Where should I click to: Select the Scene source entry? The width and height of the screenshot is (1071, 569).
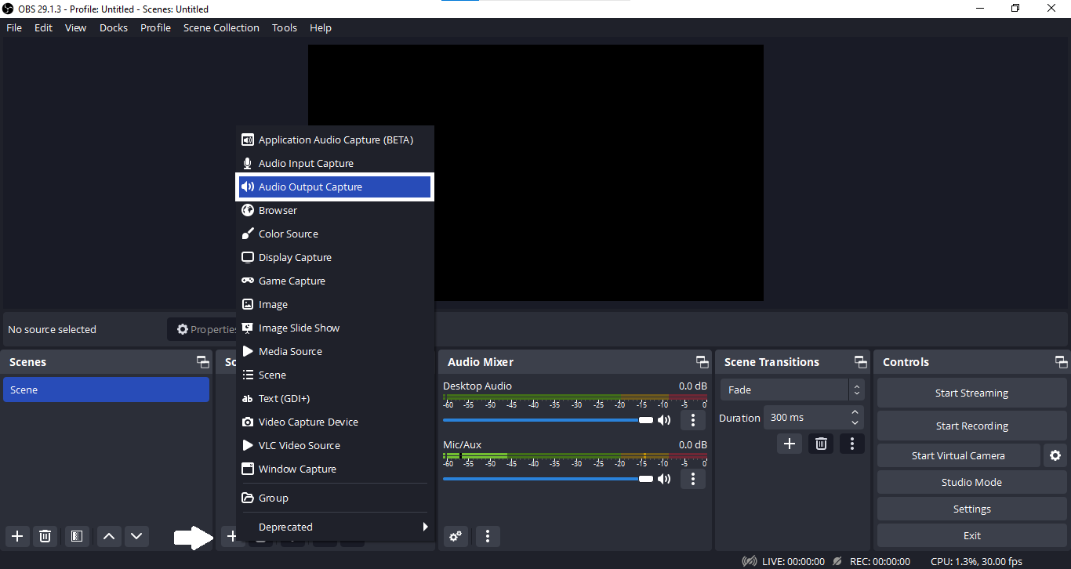point(335,375)
